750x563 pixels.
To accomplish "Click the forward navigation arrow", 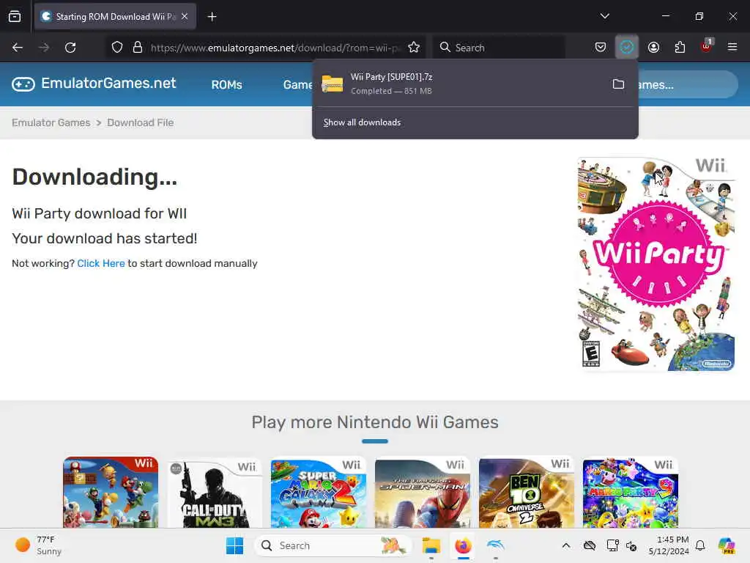I will pos(44,48).
